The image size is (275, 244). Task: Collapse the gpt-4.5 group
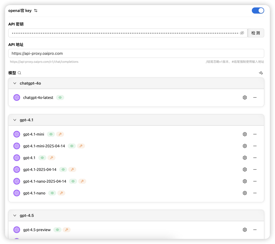15,216
